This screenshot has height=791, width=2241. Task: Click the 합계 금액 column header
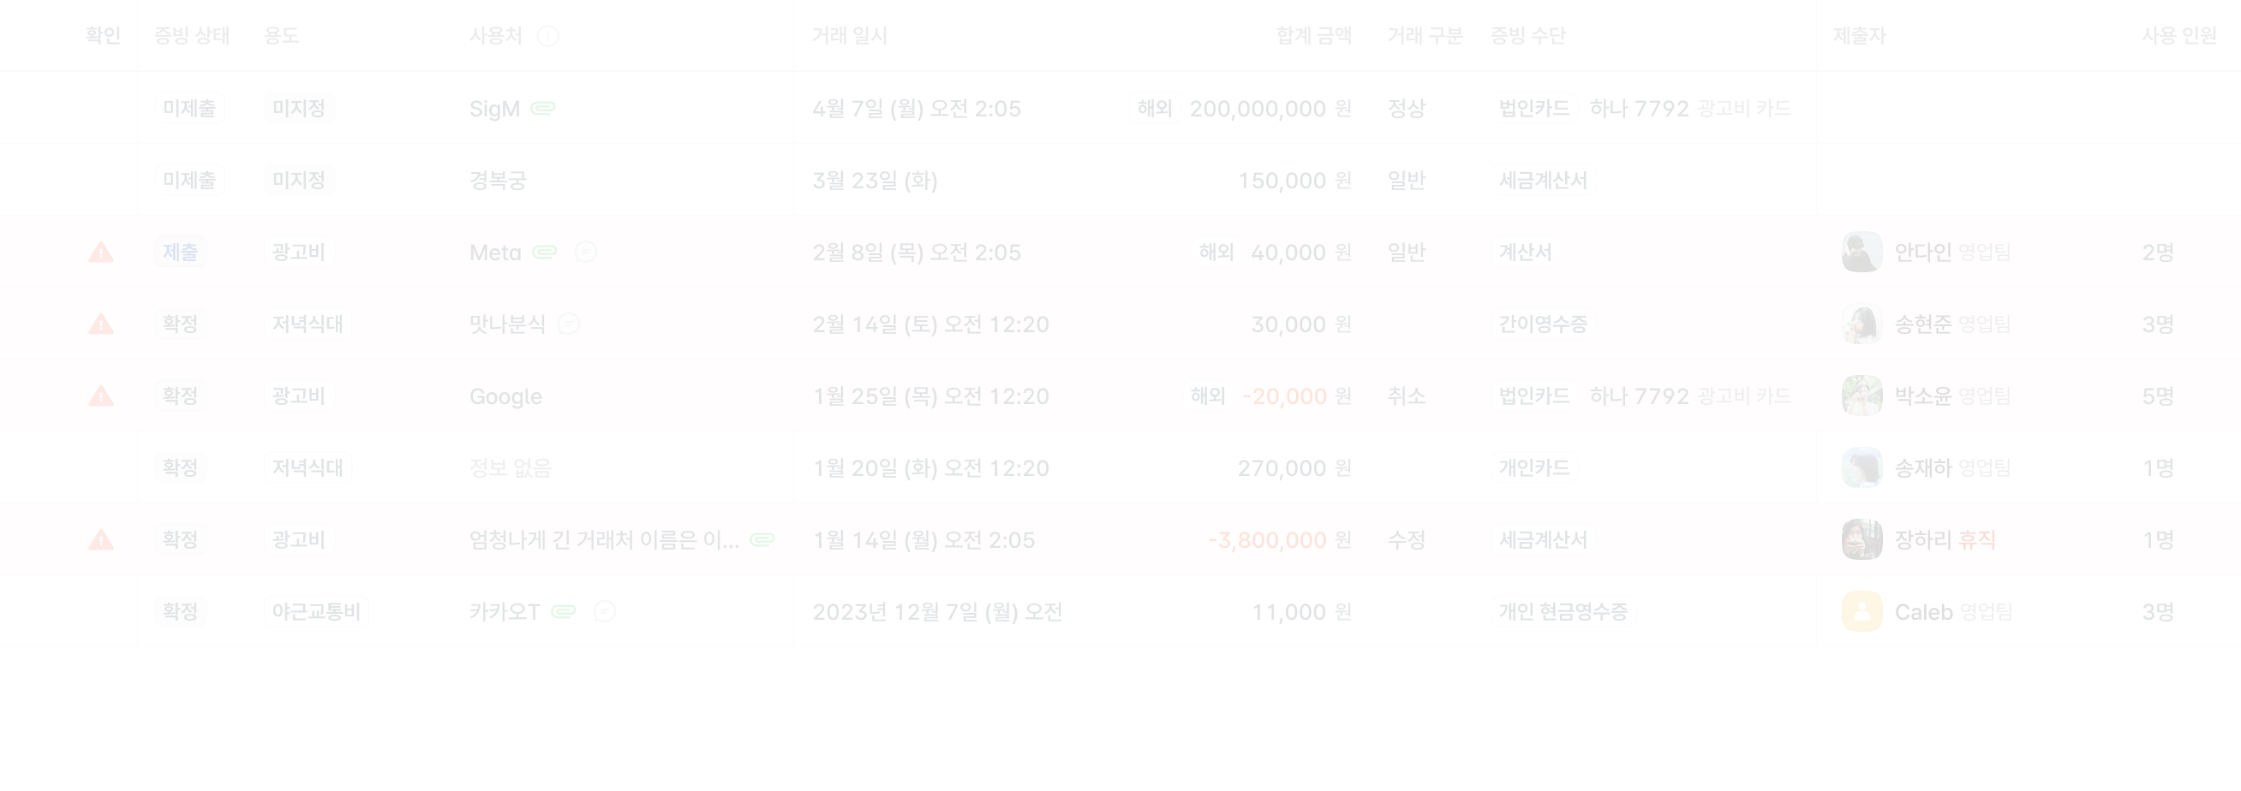coord(1312,36)
